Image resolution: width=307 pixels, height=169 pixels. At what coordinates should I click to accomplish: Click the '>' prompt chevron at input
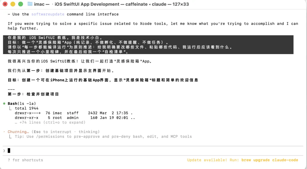pos(4,151)
